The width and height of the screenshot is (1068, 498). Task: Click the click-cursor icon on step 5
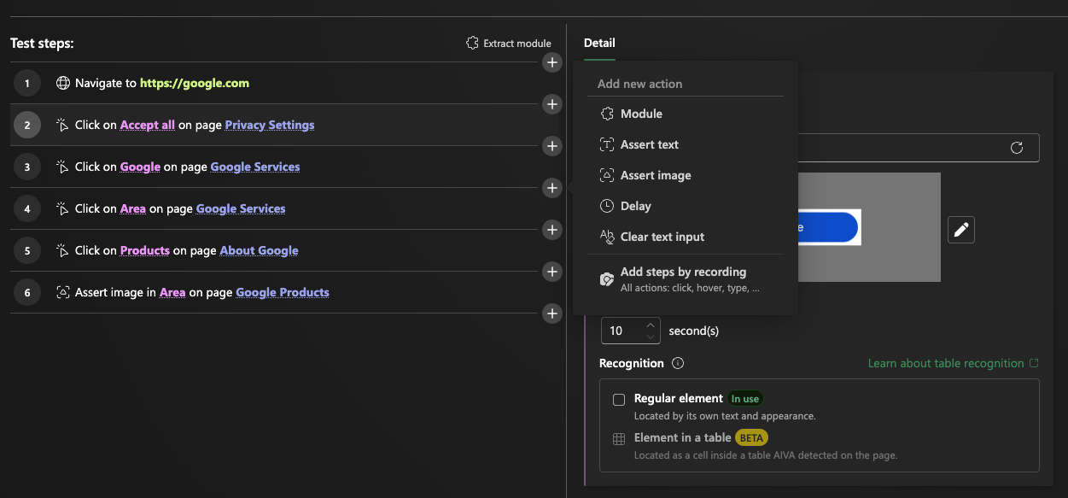pos(62,250)
